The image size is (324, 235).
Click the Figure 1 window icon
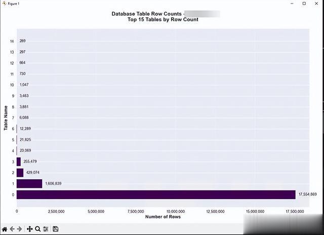4,4
